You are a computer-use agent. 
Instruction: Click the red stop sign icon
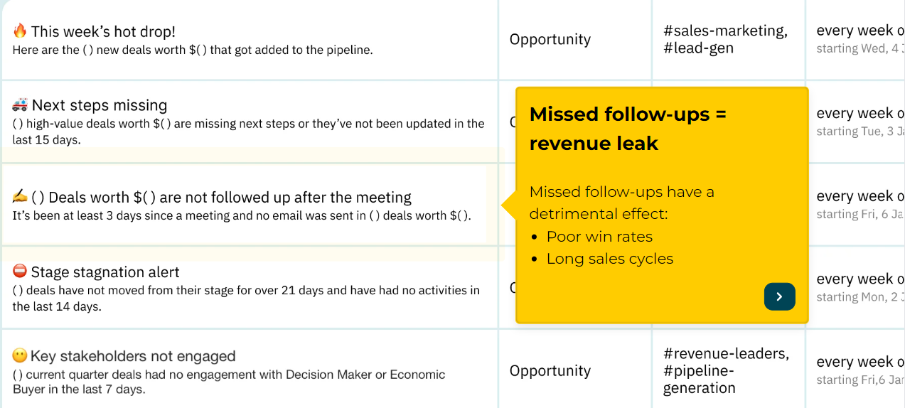pos(20,272)
